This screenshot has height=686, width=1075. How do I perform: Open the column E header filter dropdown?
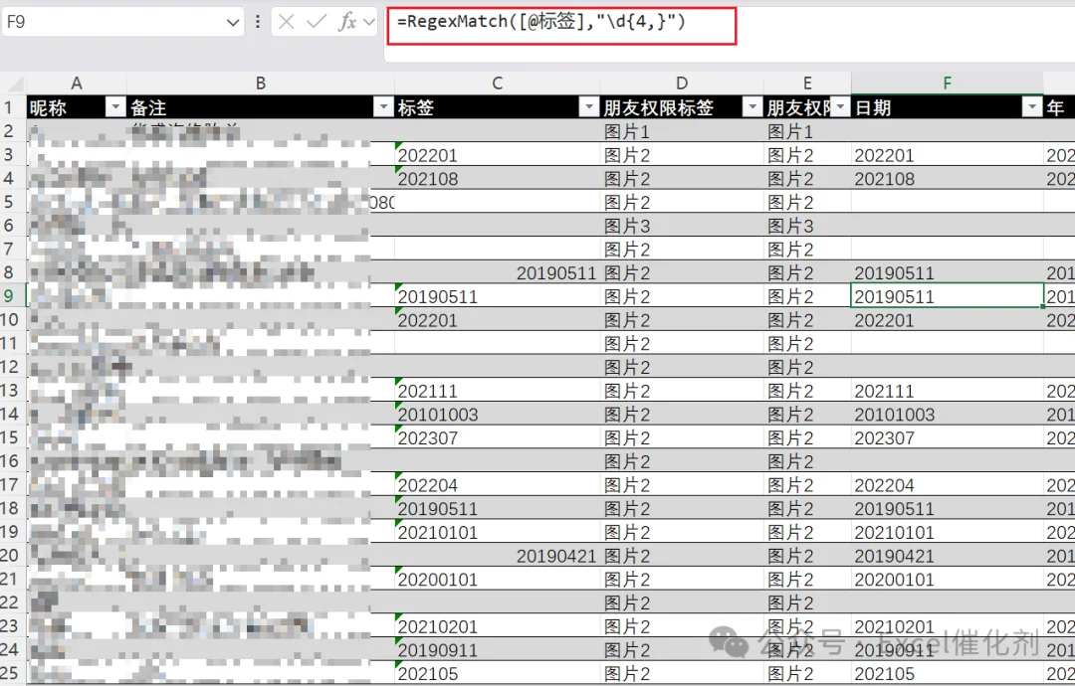pos(840,106)
